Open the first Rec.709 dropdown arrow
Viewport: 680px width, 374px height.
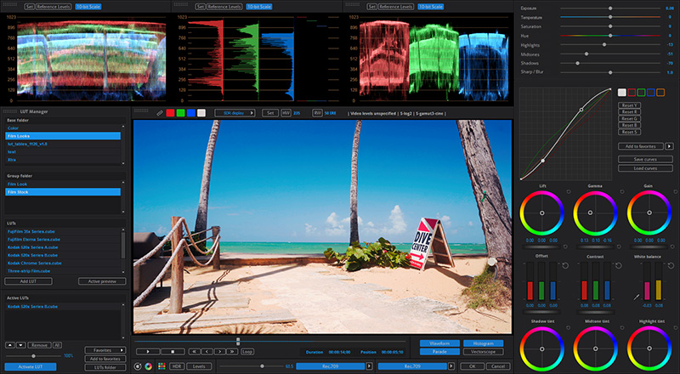[369, 366]
